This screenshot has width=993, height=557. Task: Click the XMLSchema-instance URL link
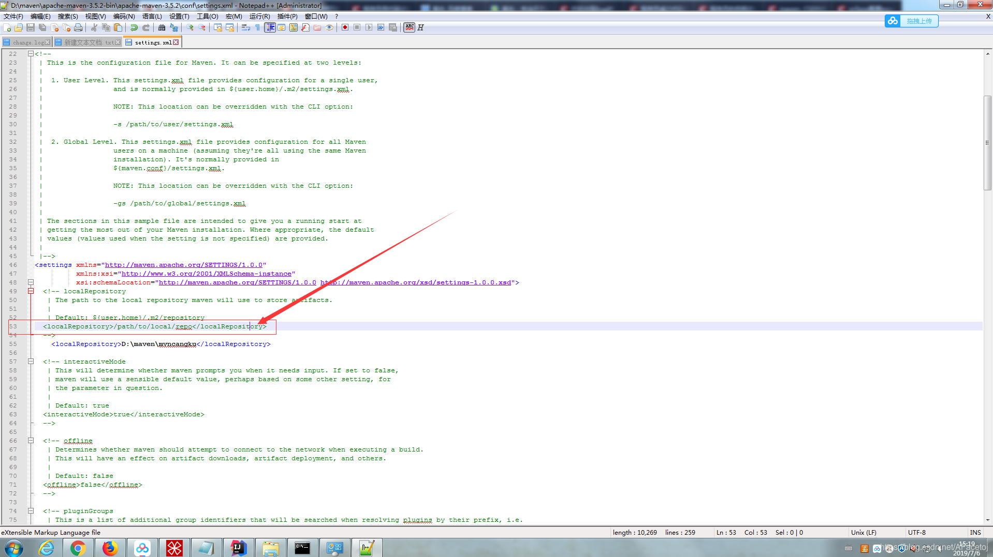click(206, 274)
